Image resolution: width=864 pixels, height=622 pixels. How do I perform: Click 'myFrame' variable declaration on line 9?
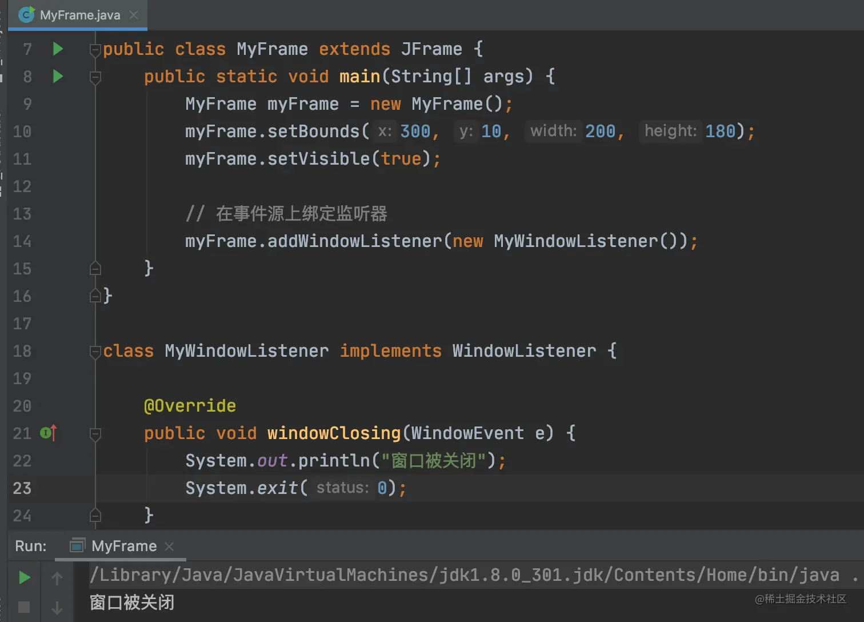(303, 103)
